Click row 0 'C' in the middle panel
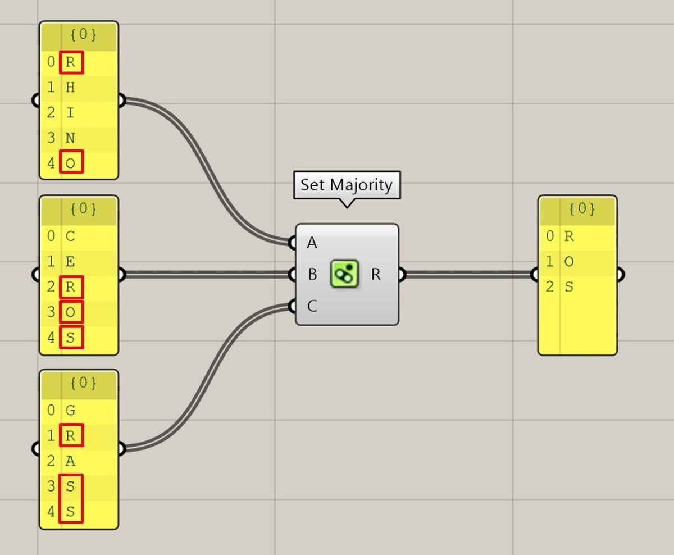This screenshot has width=674, height=555. [x=79, y=236]
